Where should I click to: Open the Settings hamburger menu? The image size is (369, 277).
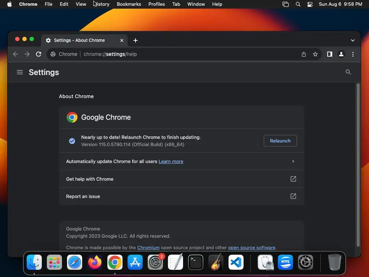pyautogui.click(x=20, y=72)
